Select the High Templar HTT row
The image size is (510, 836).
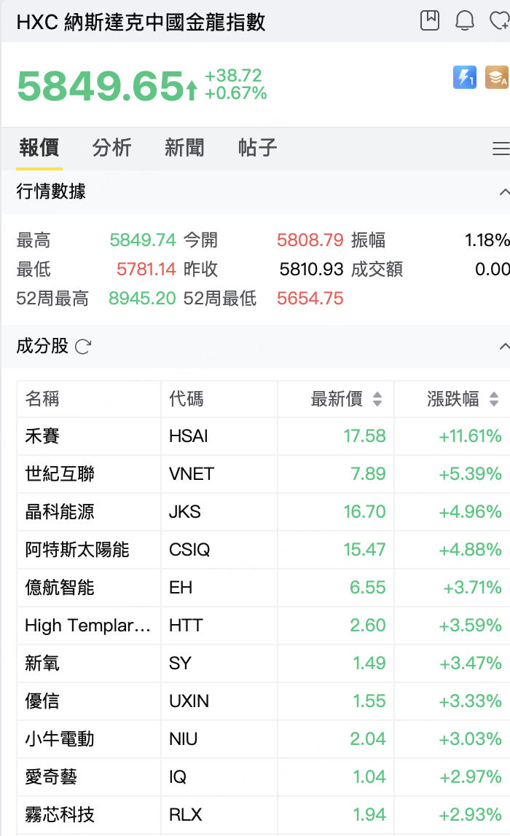pyautogui.click(x=263, y=626)
